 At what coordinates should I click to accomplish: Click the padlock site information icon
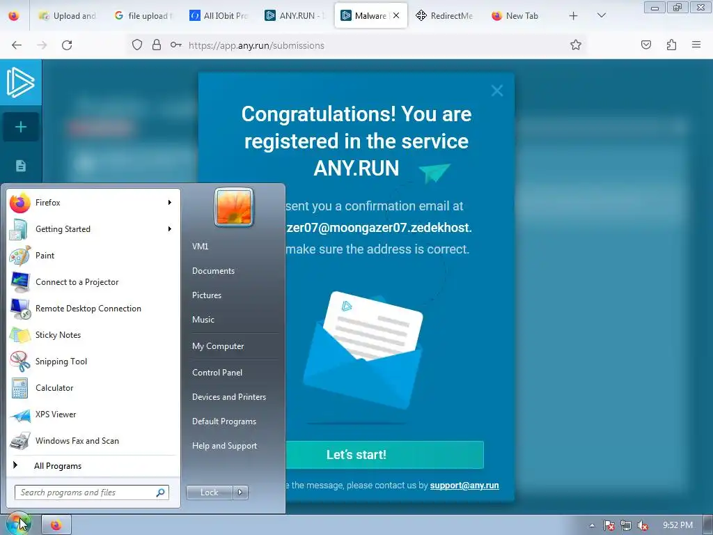pyautogui.click(x=157, y=45)
